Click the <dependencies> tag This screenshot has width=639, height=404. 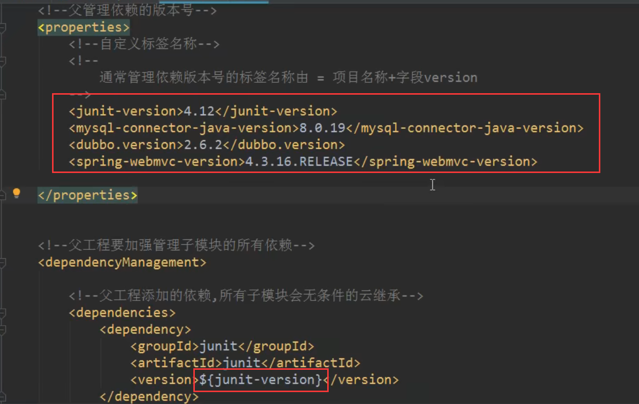tap(122, 313)
